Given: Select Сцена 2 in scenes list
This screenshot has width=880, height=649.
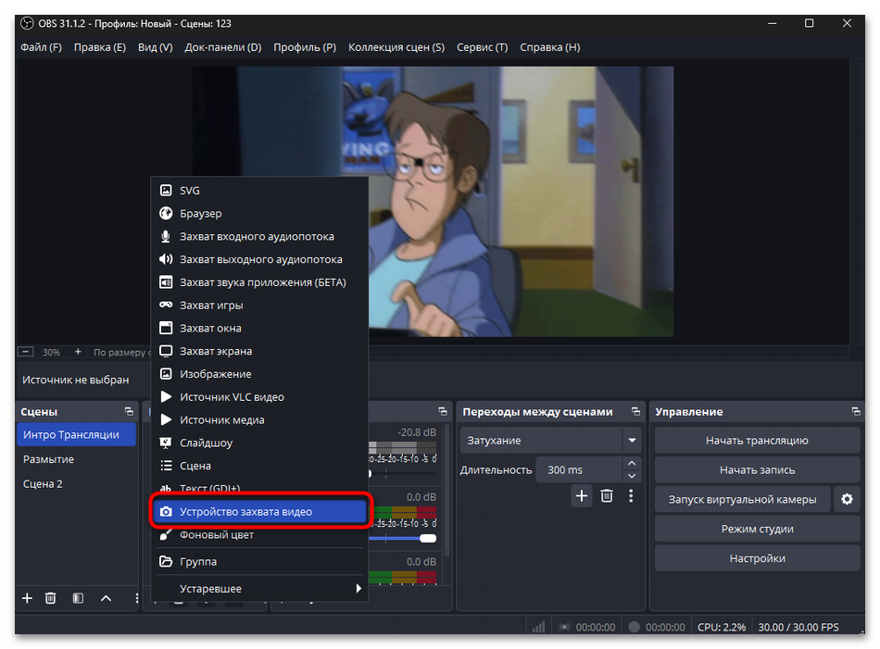Looking at the screenshot, I should click(x=76, y=484).
